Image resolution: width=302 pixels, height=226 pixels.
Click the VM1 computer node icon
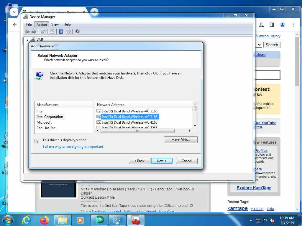pyautogui.click(x=33, y=40)
